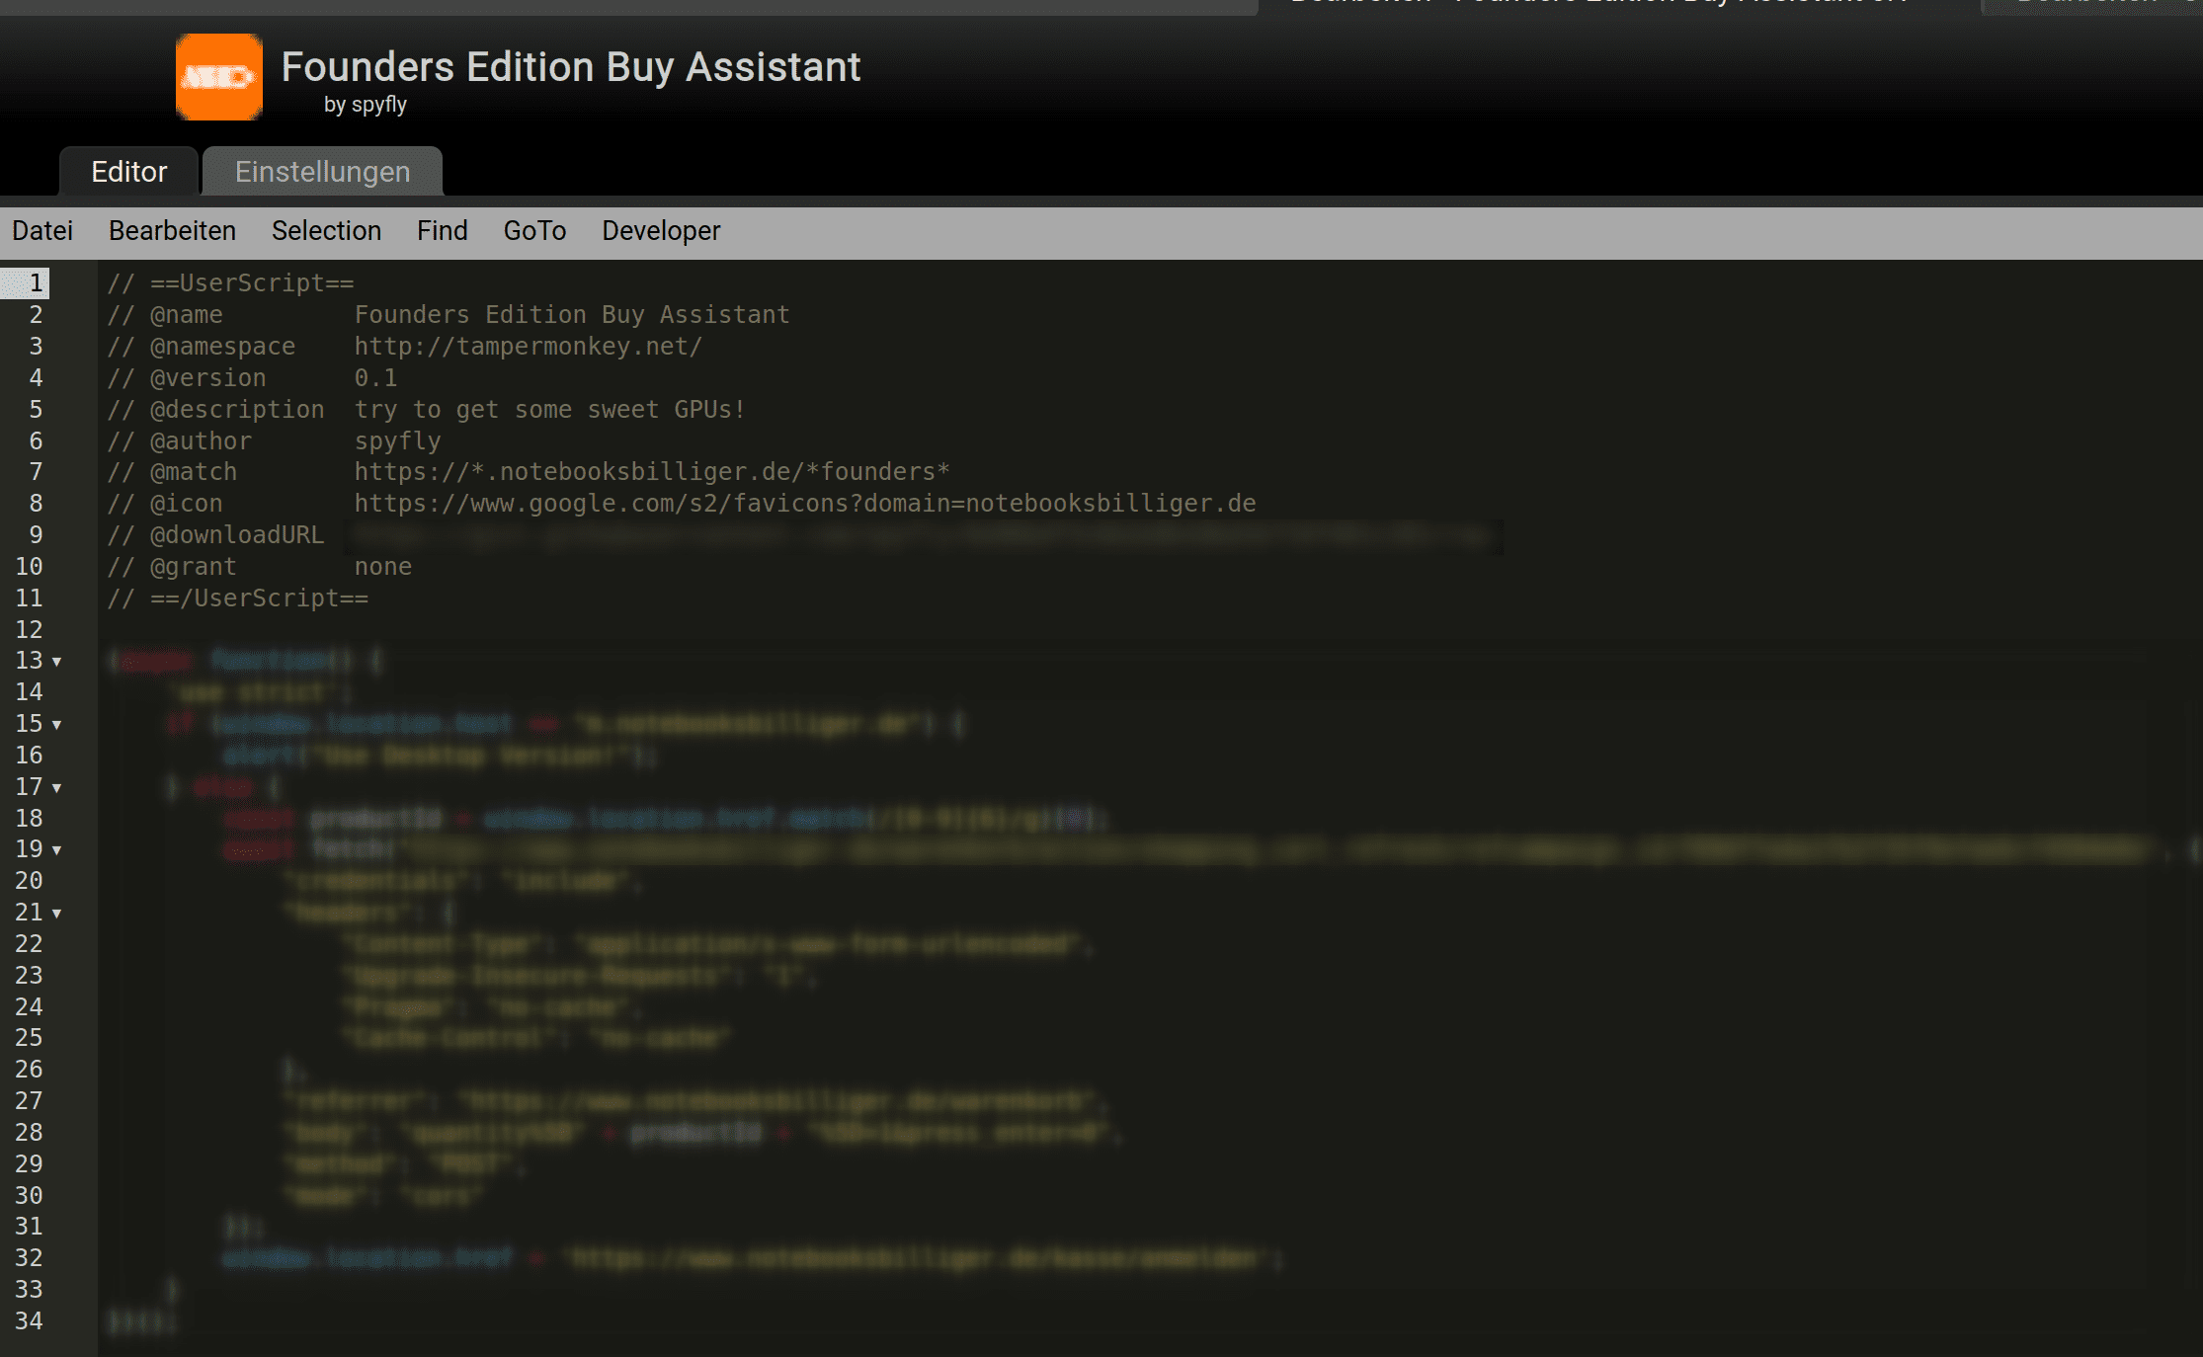Collapse the code fold at line 21
The width and height of the screenshot is (2203, 1357).
coord(57,914)
